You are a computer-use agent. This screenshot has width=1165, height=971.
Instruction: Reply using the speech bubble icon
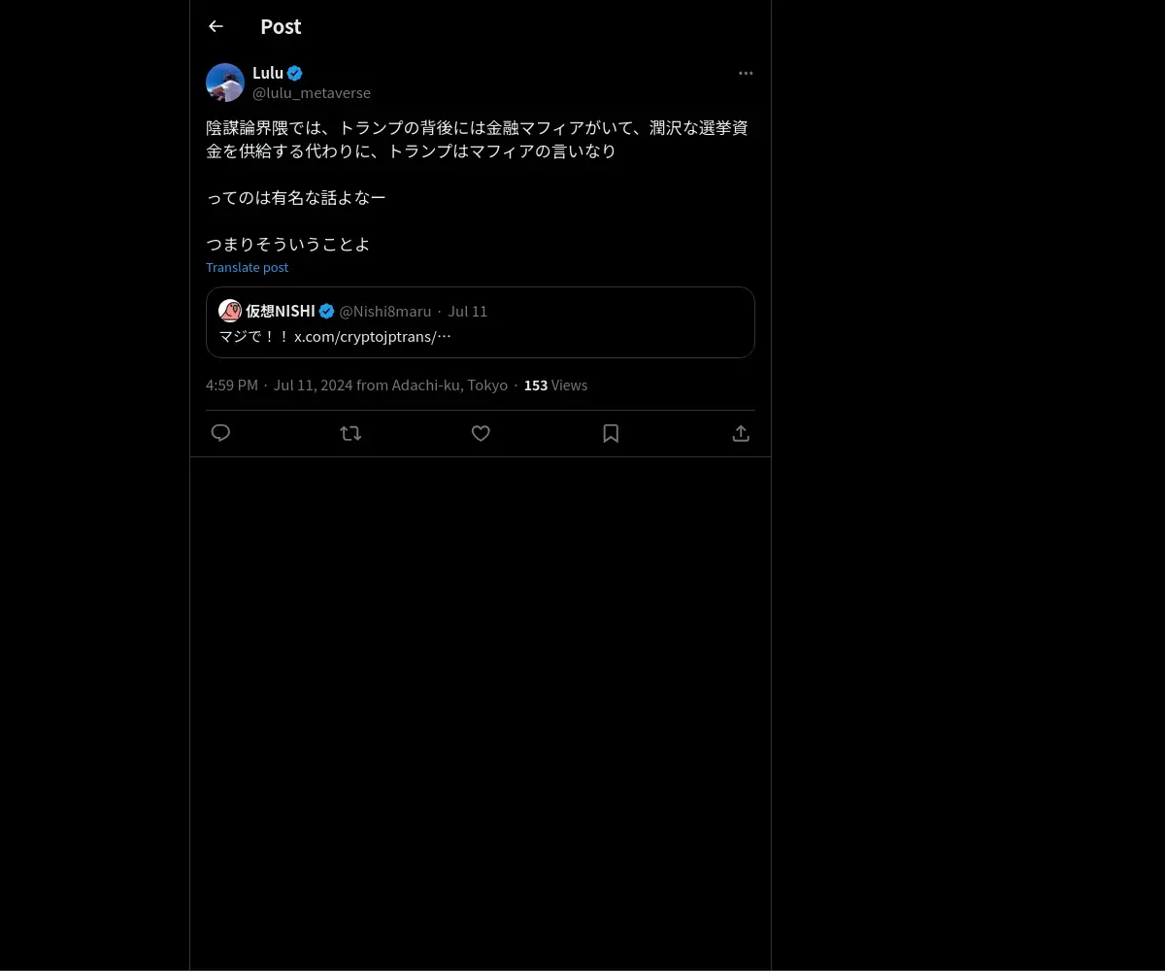point(220,433)
